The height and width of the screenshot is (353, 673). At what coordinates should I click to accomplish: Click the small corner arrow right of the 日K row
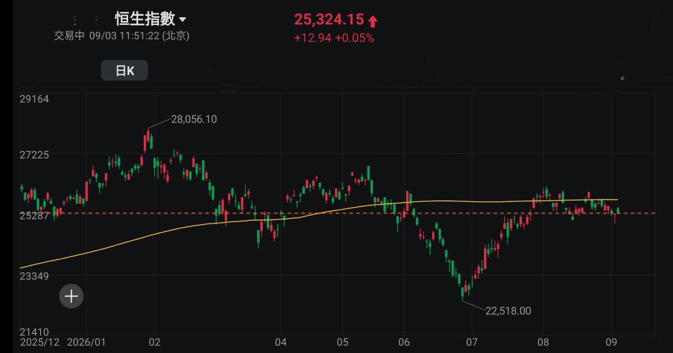point(622,78)
